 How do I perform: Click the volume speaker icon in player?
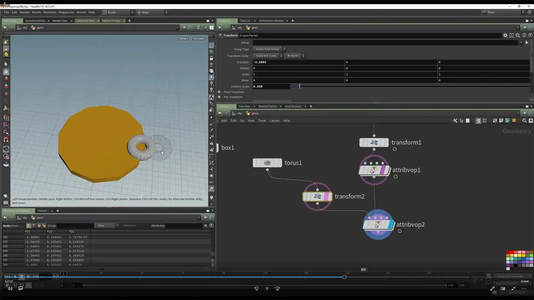[10, 288]
